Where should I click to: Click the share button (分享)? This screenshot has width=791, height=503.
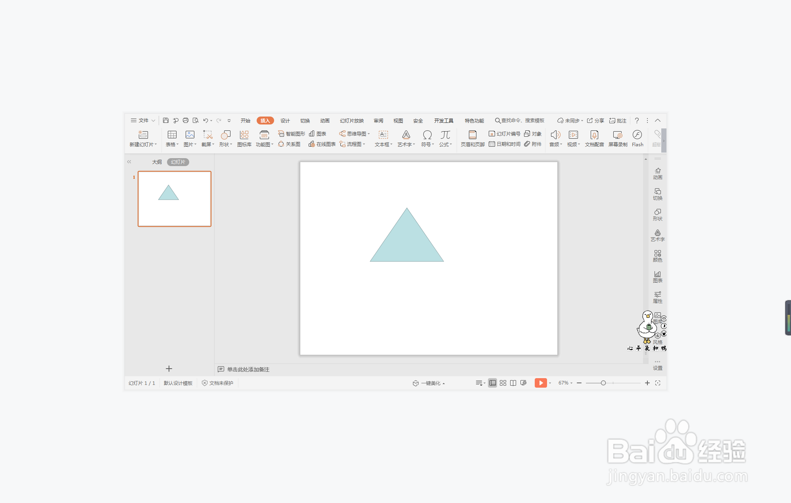(x=595, y=120)
